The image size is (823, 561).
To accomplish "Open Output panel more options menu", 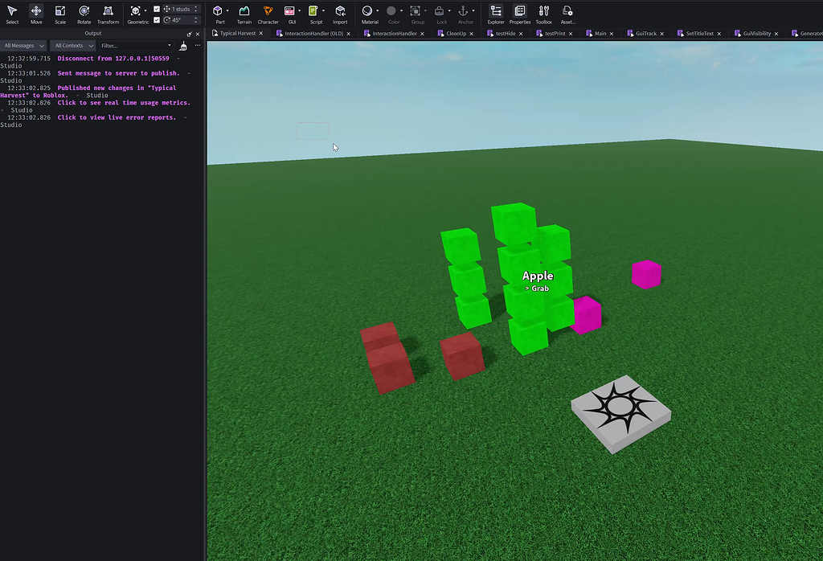I will (198, 46).
